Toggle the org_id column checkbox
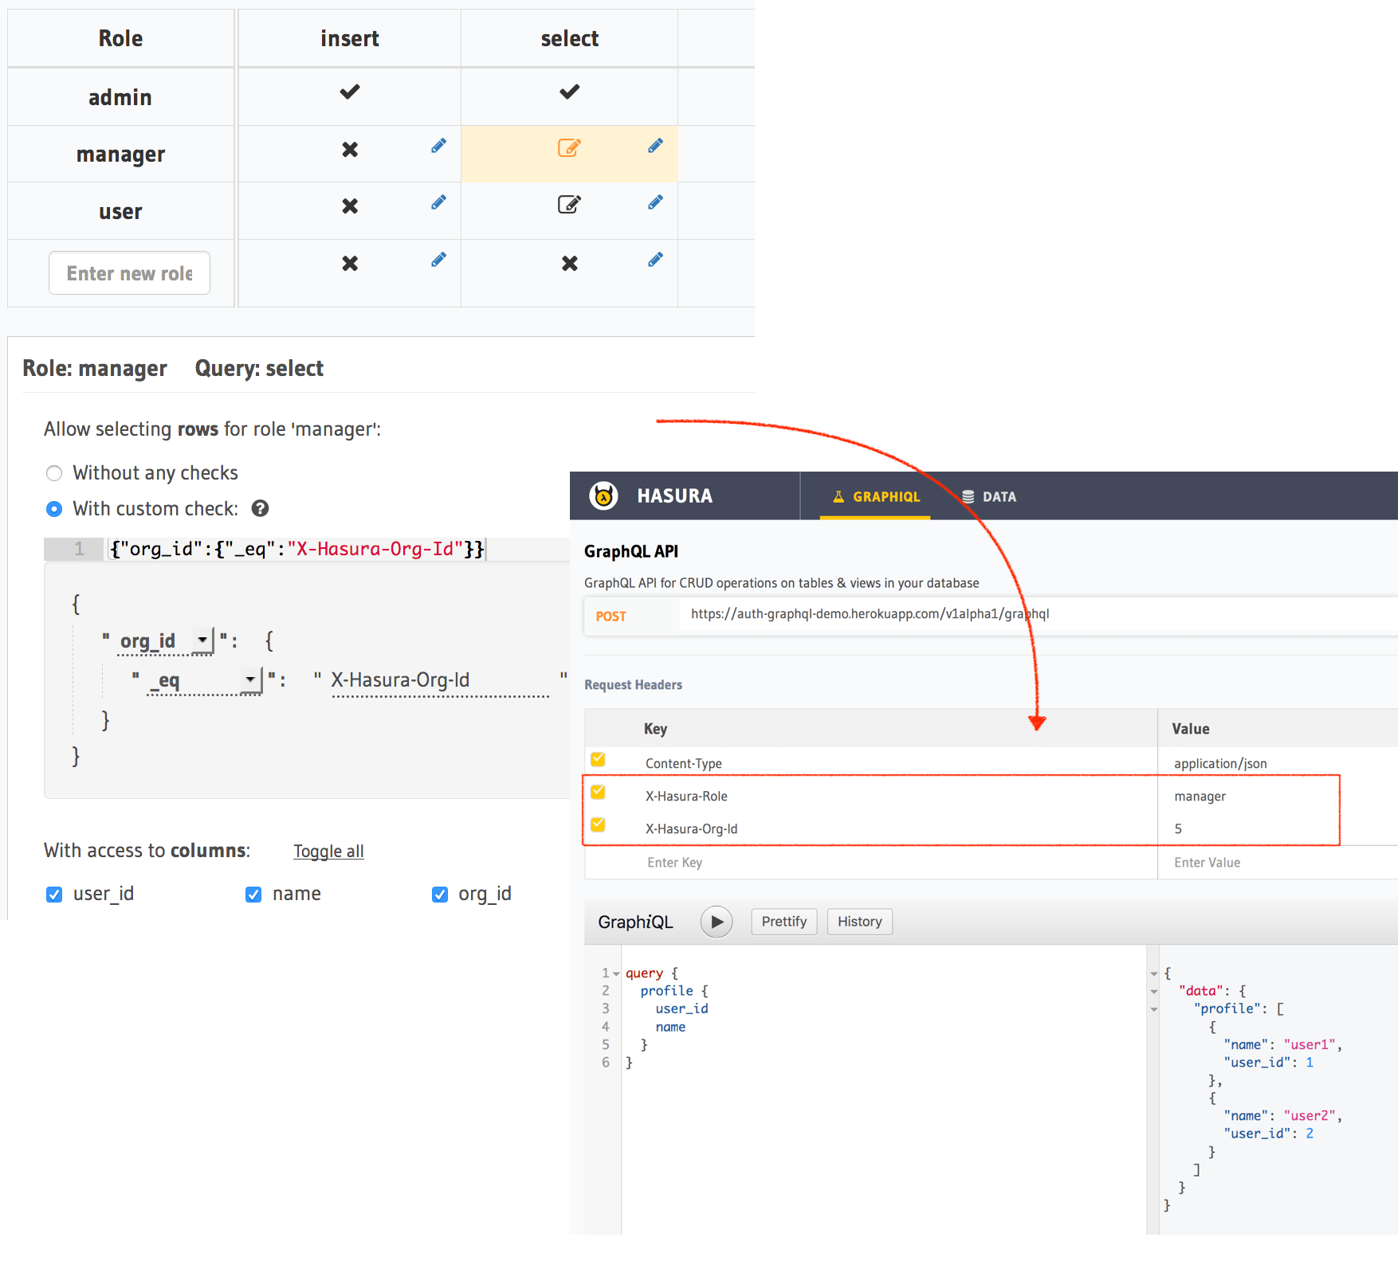 (439, 895)
